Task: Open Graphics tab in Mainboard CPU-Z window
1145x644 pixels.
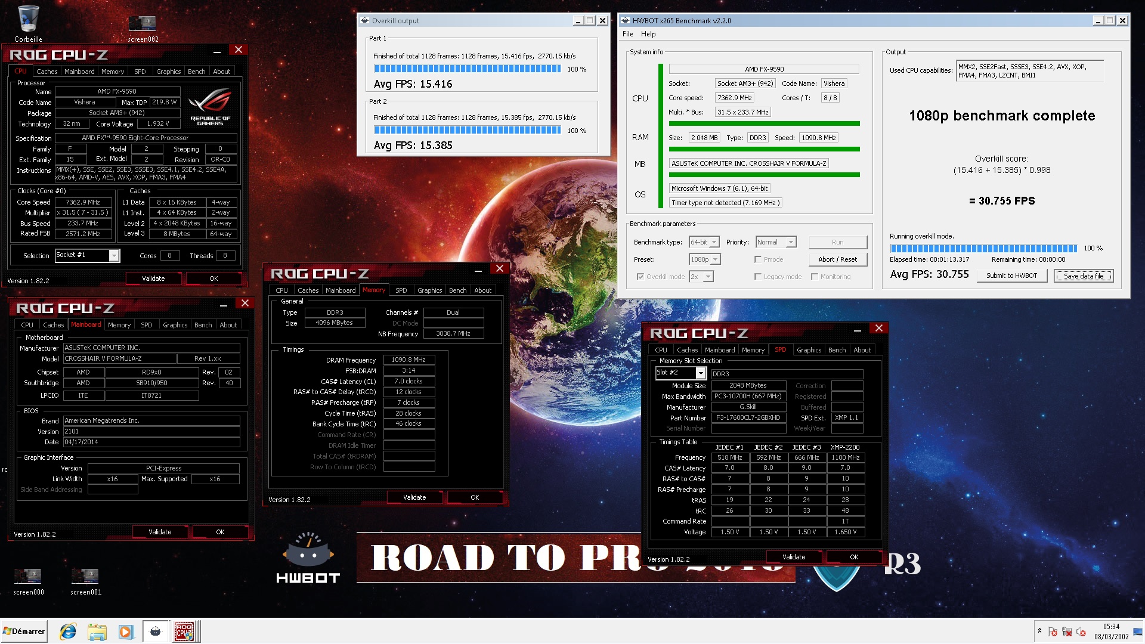Action: pyautogui.click(x=175, y=325)
